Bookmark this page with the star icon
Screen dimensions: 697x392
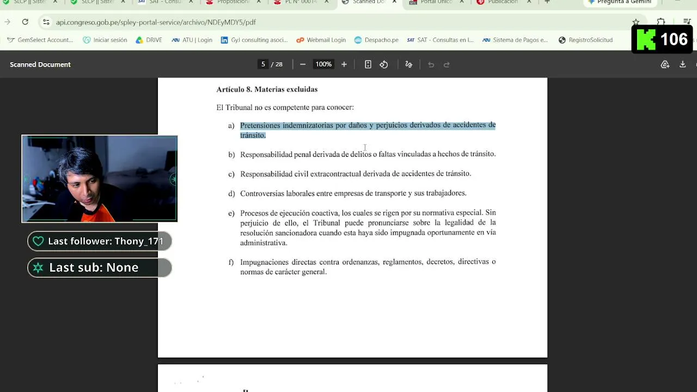(x=635, y=22)
